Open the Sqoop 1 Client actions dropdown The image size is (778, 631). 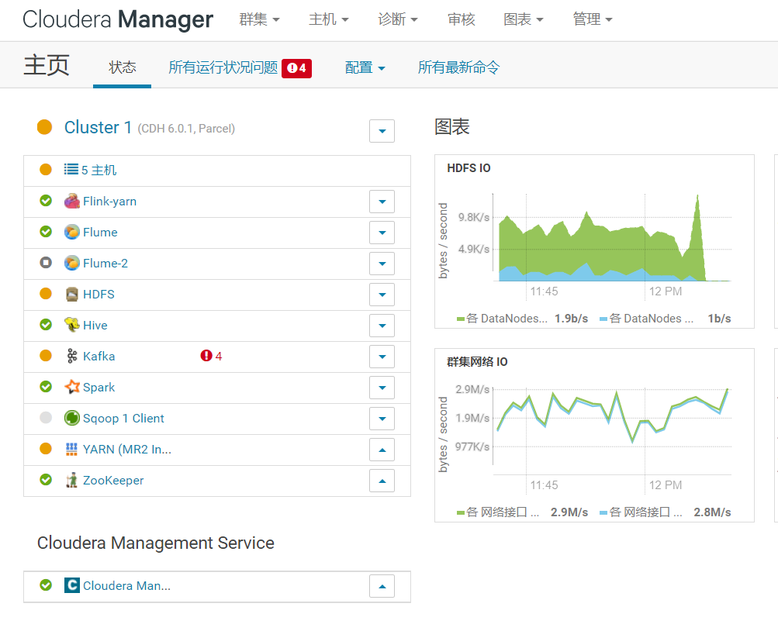[382, 419]
